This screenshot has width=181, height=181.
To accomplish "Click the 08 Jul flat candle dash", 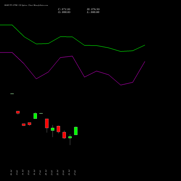I will pyautogui.click(x=12, y=94).
